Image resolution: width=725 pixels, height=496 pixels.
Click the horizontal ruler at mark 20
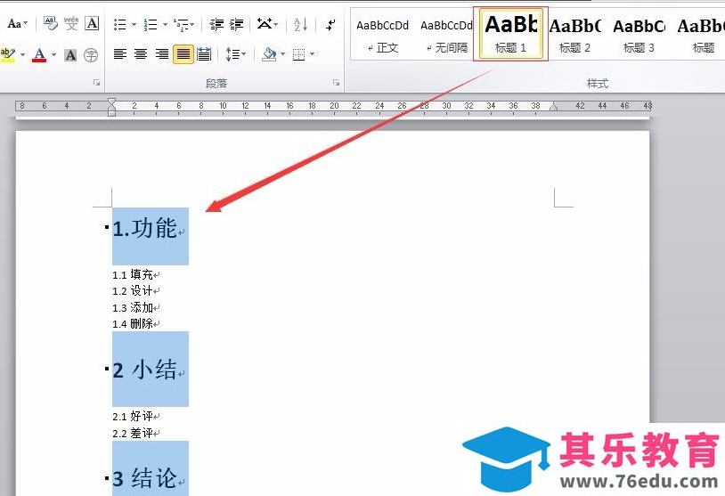pyautogui.click(x=334, y=106)
